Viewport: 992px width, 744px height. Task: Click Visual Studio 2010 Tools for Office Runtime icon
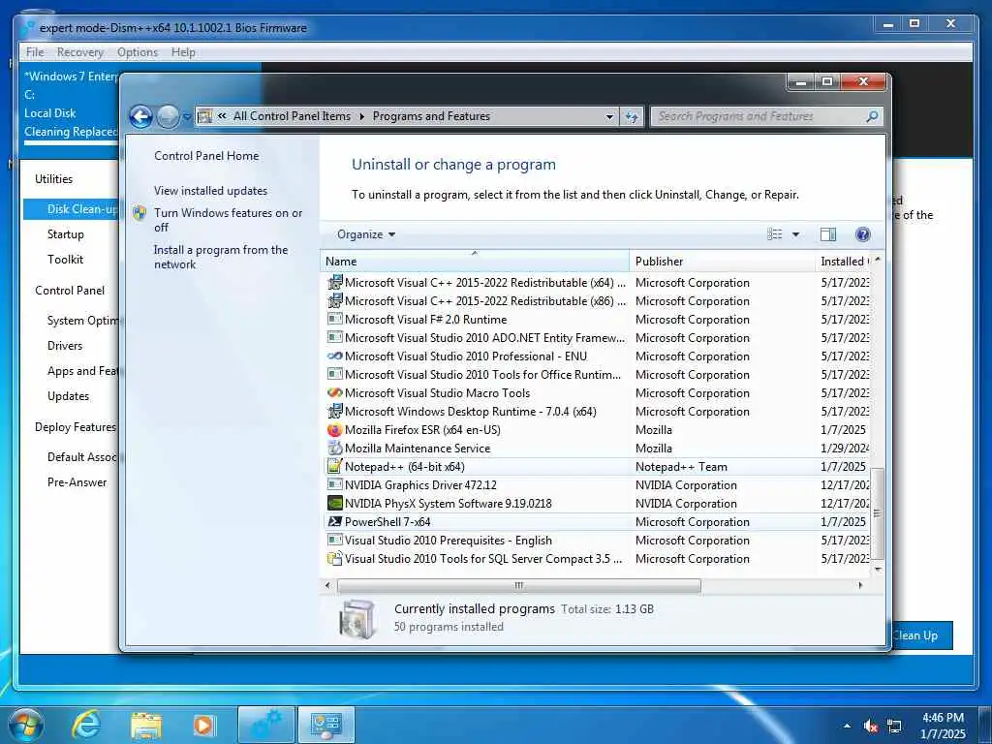[x=334, y=375]
